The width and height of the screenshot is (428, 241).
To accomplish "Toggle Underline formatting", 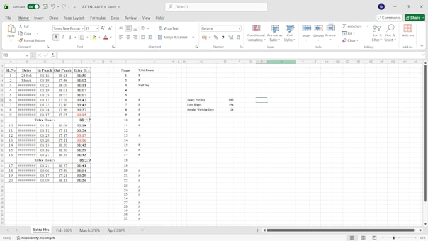I will (70, 37).
